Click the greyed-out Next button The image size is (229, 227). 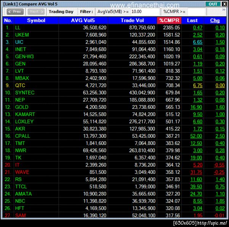(x=36, y=11)
